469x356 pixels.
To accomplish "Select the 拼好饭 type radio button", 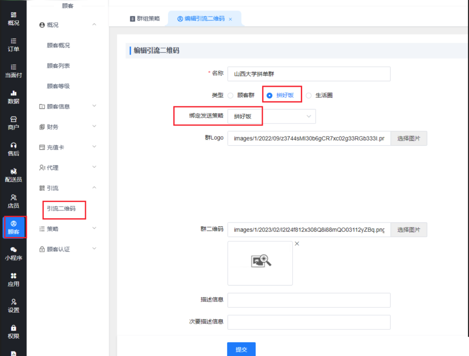I will pos(269,96).
